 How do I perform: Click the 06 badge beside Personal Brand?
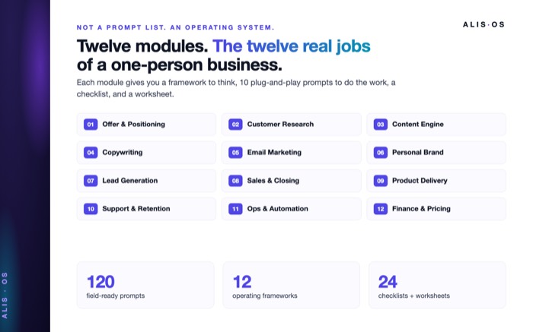381,153
